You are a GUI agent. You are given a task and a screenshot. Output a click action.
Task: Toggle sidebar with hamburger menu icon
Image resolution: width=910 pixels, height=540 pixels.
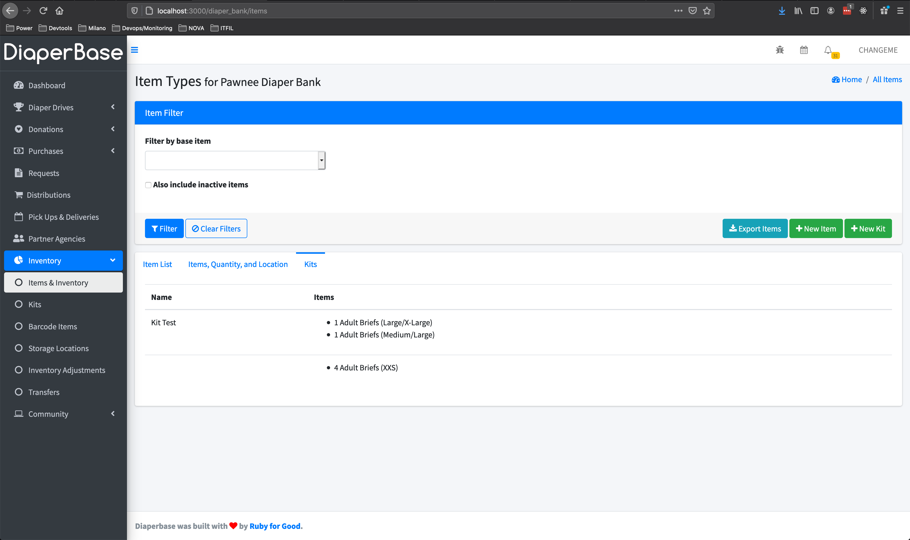tap(135, 50)
